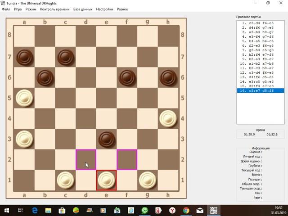
Task: Click the black piece on h6
Action: [168, 78]
